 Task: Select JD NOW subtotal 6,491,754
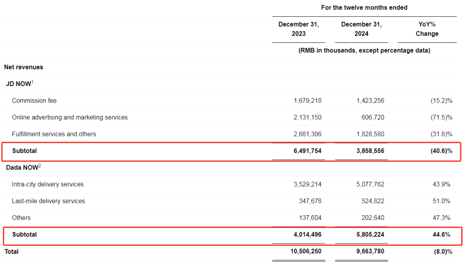(x=307, y=151)
